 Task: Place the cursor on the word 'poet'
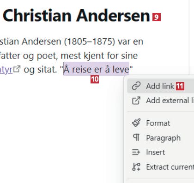click(x=48, y=56)
